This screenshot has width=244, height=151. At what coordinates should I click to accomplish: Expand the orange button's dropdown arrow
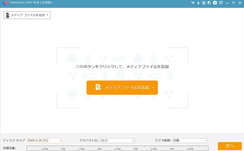tap(153, 88)
